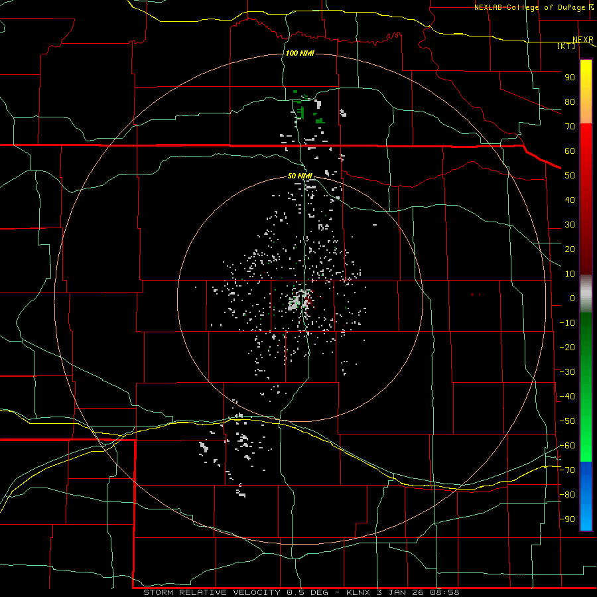Click the "08:58" timestamp
Image resolution: width=597 pixels, height=597 pixels.
[444, 592]
